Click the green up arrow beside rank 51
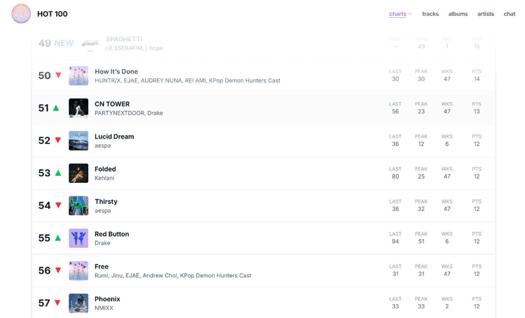Screen dimensions: 525x318 (56, 108)
